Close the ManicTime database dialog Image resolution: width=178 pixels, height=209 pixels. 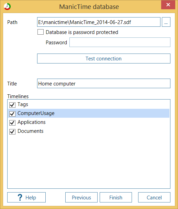pos(168,5)
